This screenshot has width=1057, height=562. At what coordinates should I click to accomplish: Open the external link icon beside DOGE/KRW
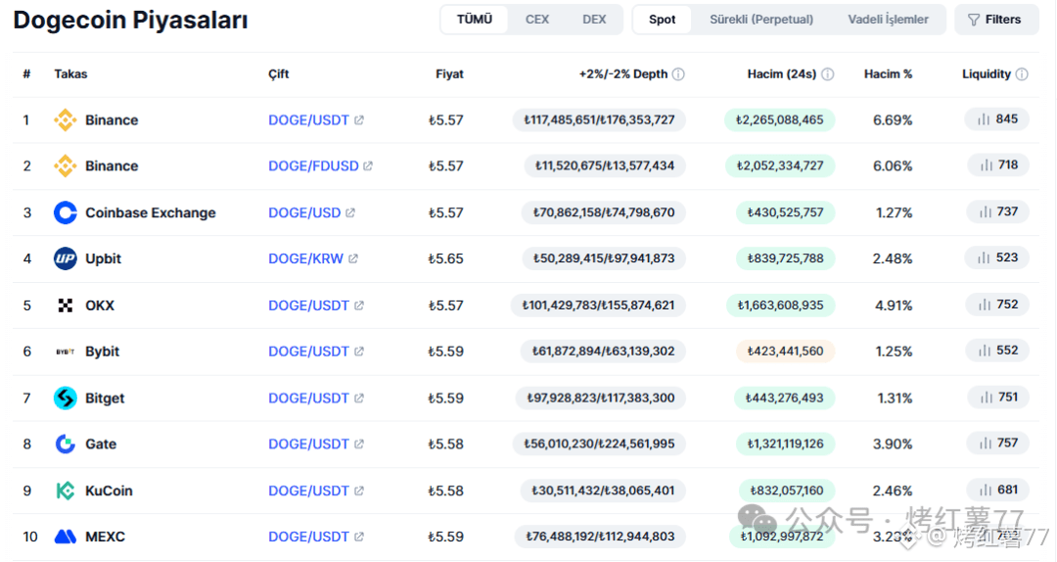(x=353, y=258)
